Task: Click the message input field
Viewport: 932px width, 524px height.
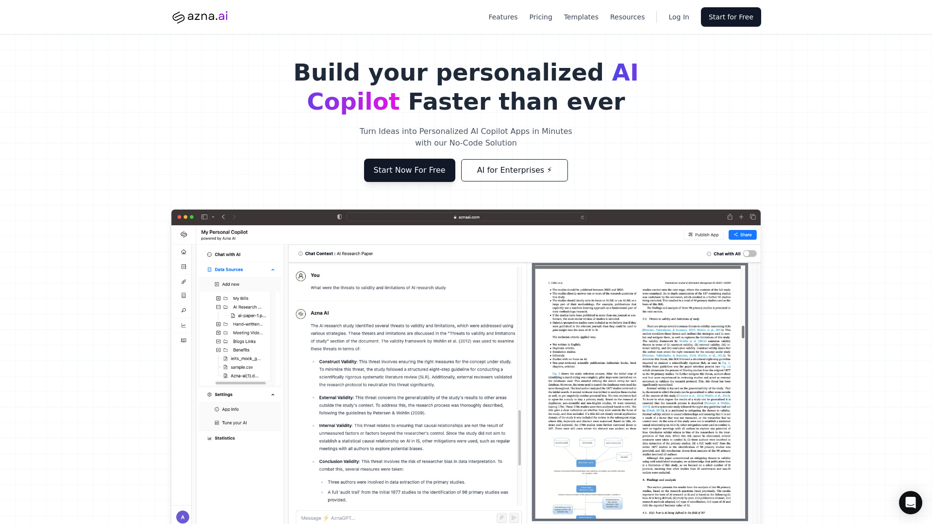Action: pyautogui.click(x=404, y=518)
